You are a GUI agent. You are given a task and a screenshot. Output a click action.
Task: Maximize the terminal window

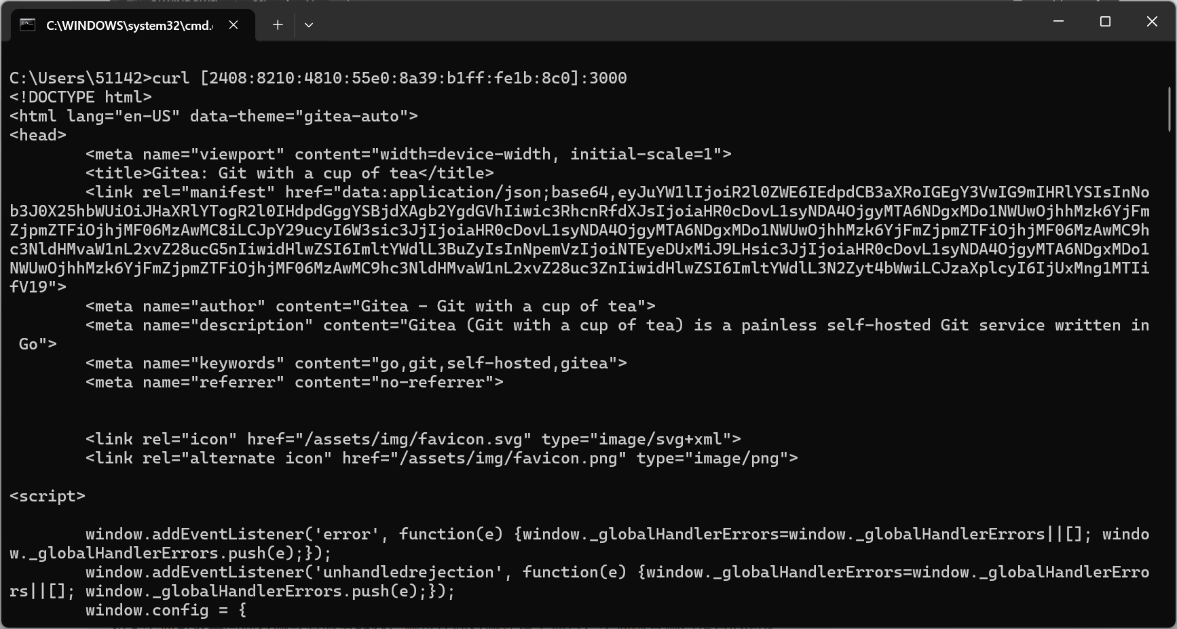tap(1105, 22)
